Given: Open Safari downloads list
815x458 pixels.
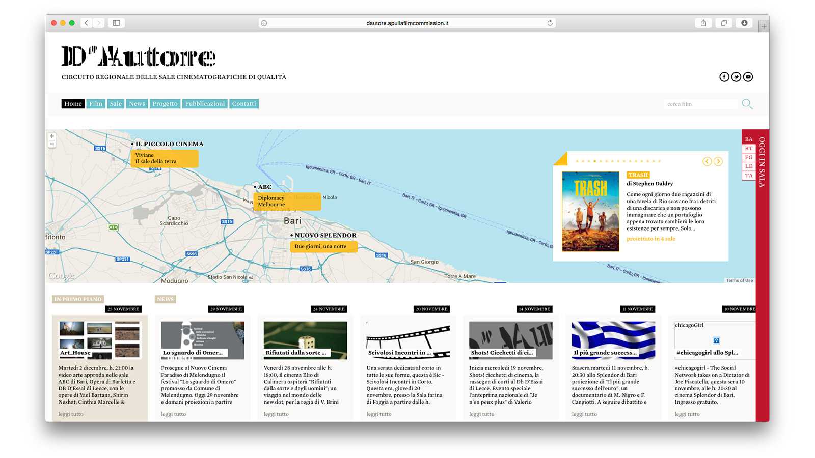Looking at the screenshot, I should (x=744, y=23).
